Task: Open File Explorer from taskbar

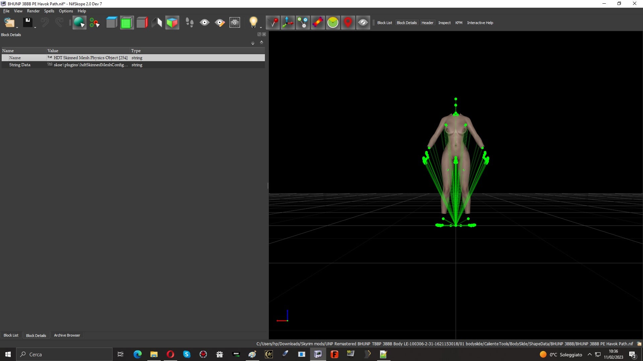Action: tap(154, 354)
